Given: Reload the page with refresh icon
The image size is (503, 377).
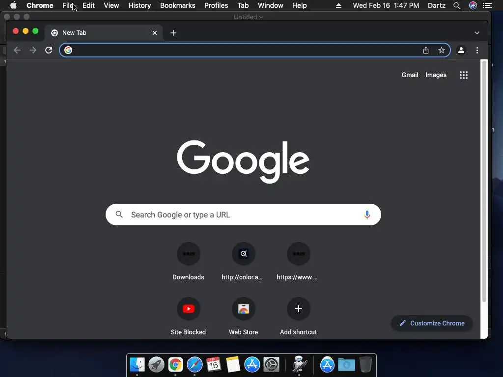Looking at the screenshot, I should point(49,51).
